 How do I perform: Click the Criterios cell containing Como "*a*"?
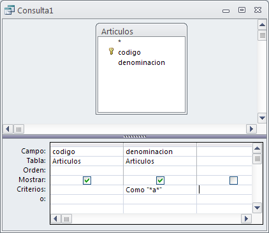[x=160, y=190]
